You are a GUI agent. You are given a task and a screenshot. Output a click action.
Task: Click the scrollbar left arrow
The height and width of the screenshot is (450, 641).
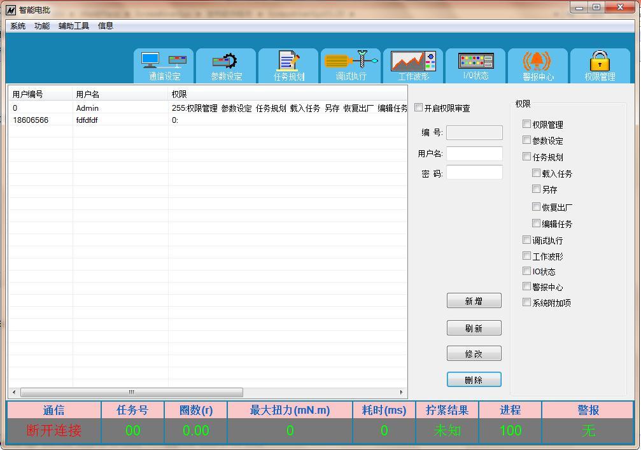[14, 392]
